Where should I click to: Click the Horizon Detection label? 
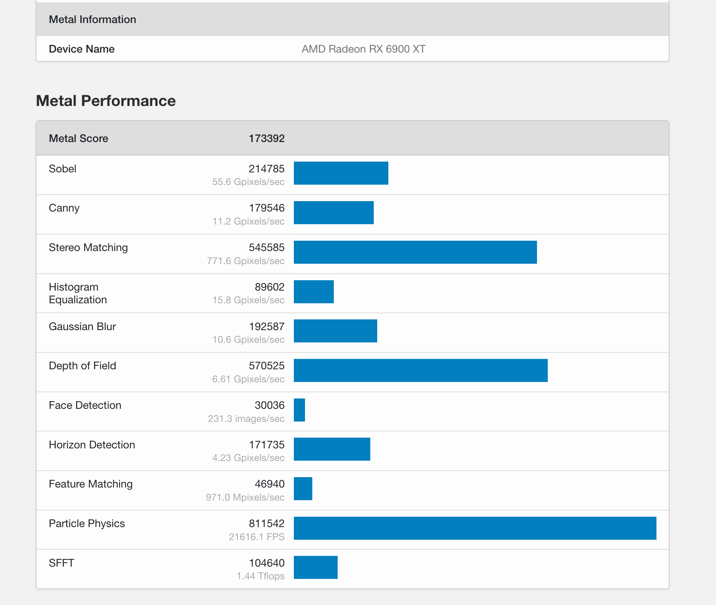92,445
